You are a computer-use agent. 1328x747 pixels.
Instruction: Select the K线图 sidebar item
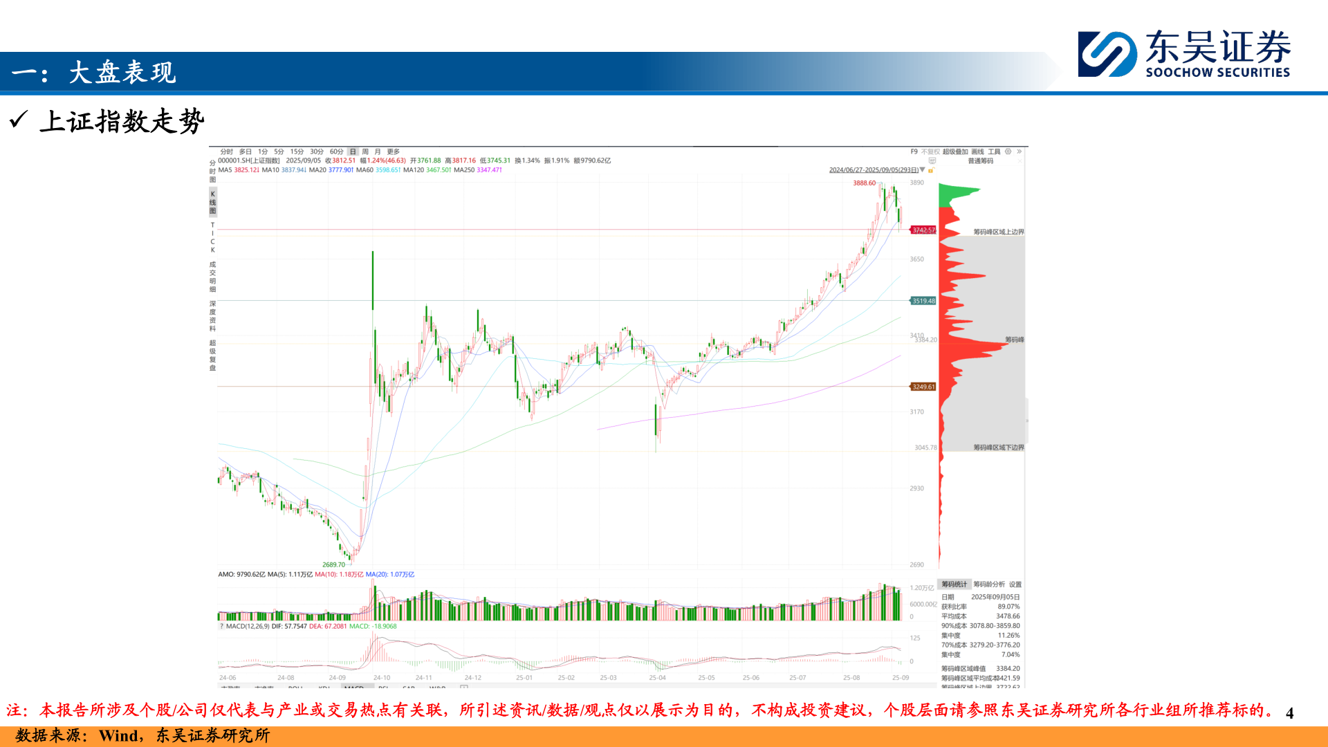213,202
